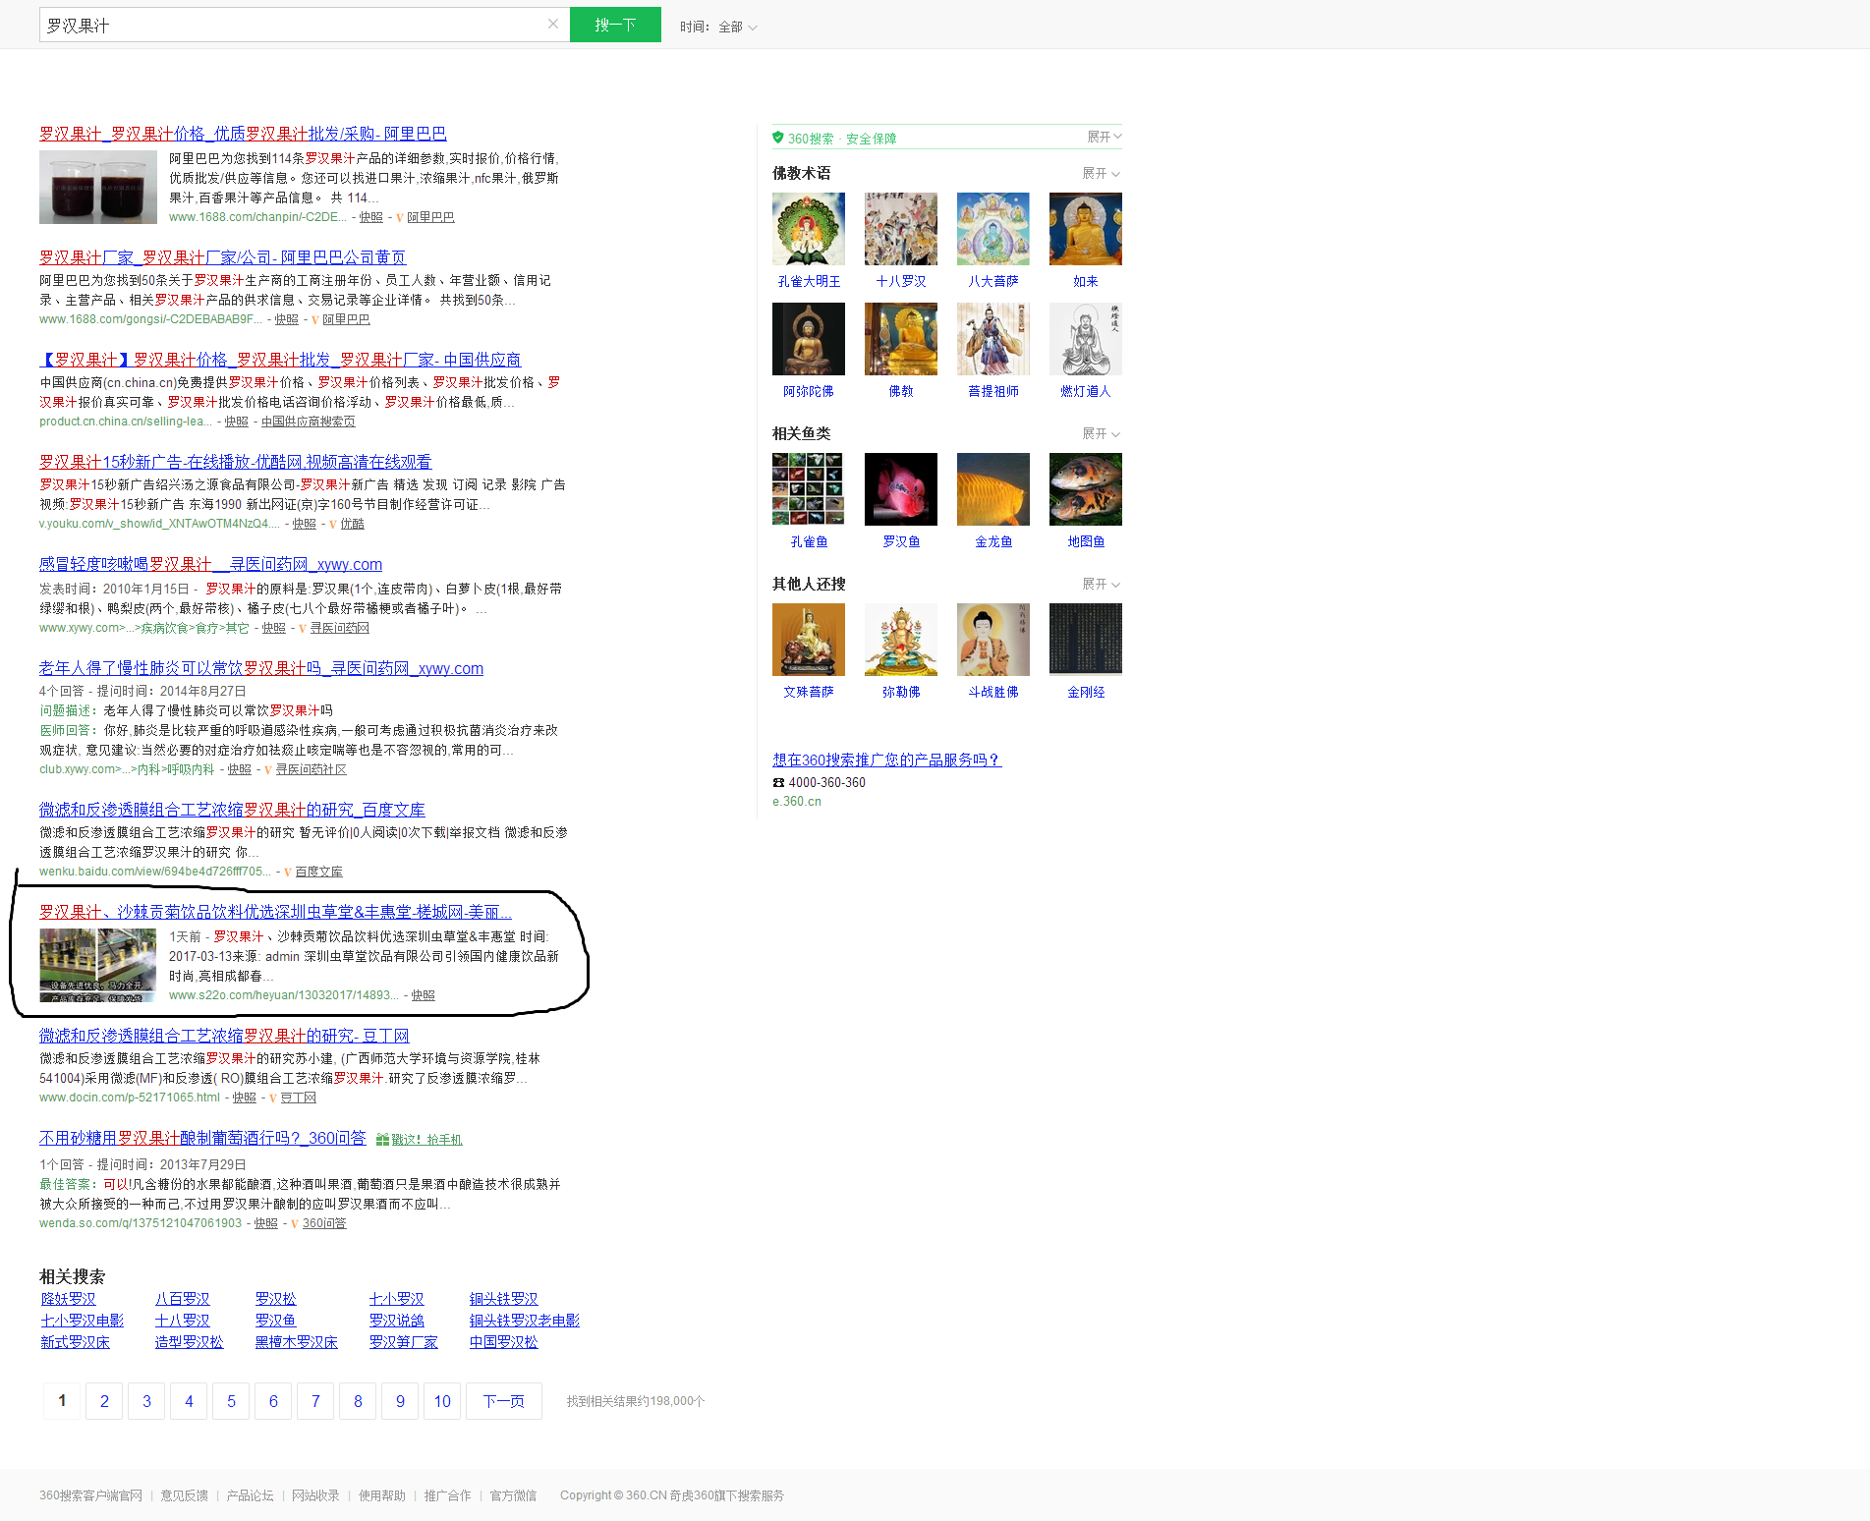
Task: Open the 罗汉鱼 thumbnail image
Action: pyautogui.click(x=901, y=489)
